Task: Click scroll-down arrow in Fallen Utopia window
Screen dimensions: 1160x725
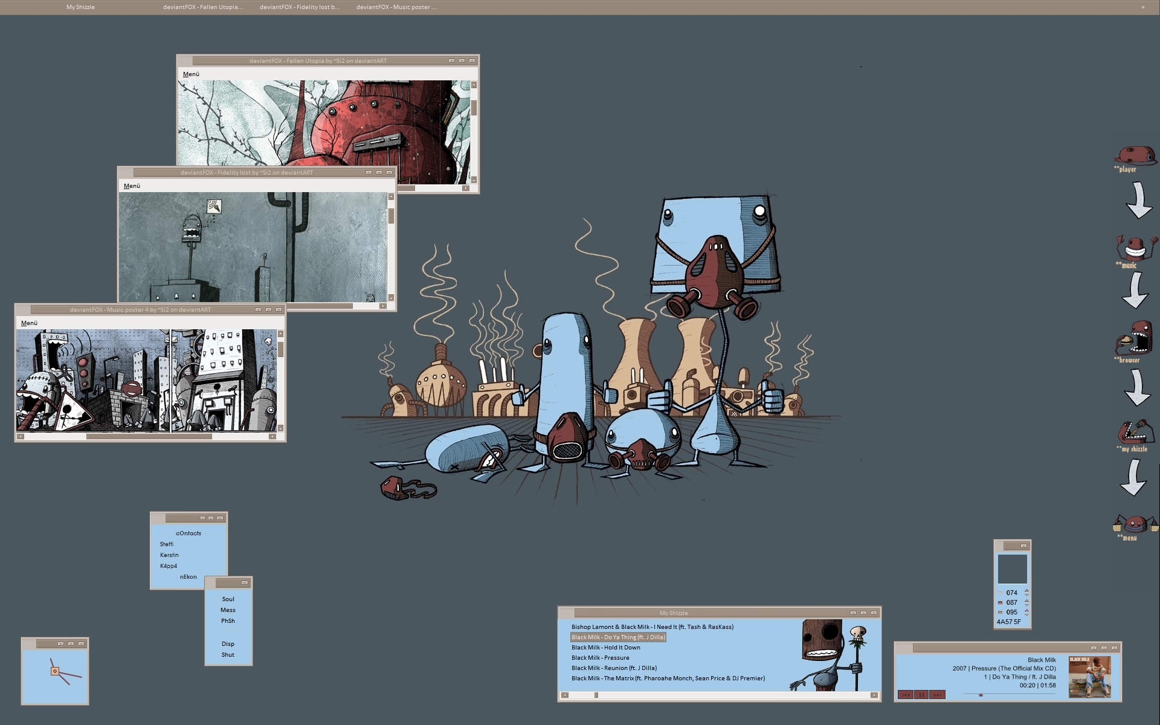Action: tap(474, 179)
